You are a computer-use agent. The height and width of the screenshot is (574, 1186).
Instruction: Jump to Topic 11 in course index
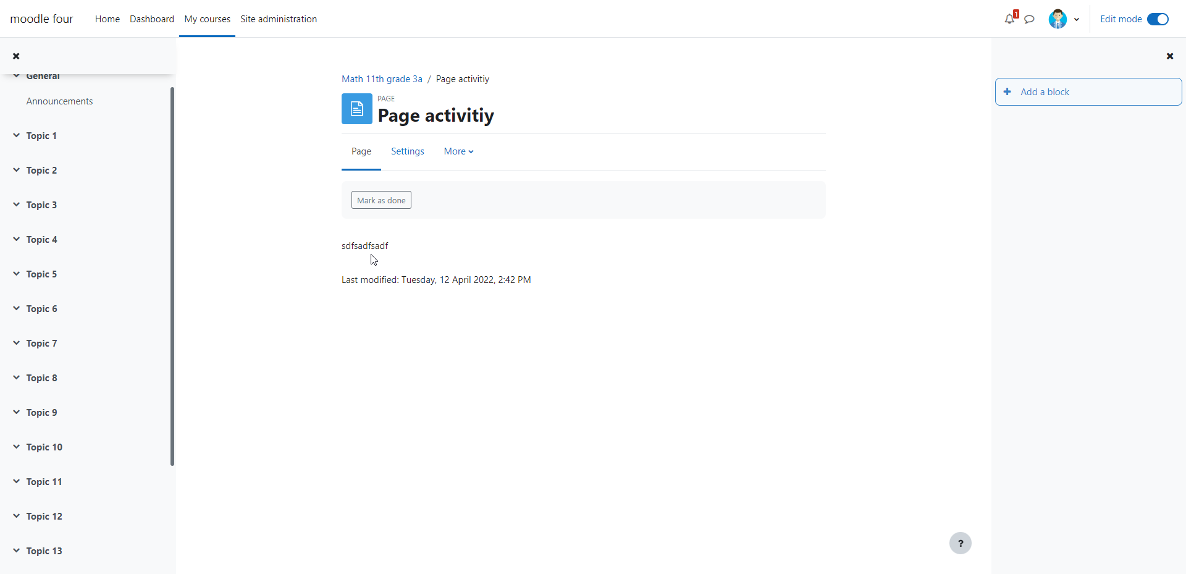[44, 482]
